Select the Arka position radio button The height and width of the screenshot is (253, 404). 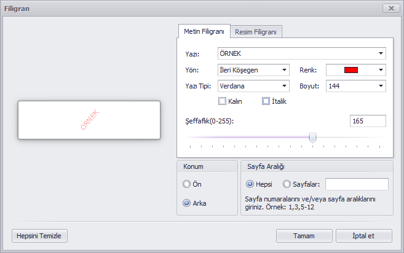pyautogui.click(x=186, y=203)
